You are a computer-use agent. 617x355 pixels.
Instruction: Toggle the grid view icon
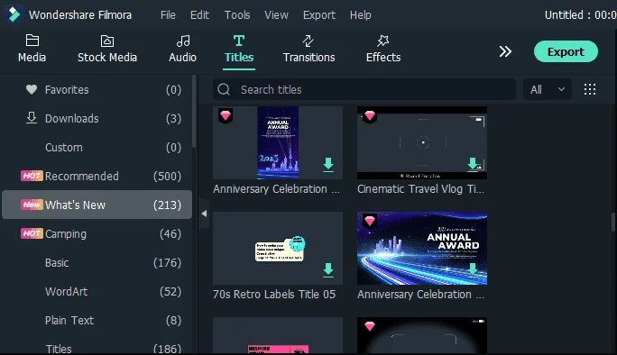click(589, 89)
